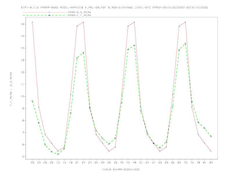Click x-axis forecast hour label 54

pos(147,163)
